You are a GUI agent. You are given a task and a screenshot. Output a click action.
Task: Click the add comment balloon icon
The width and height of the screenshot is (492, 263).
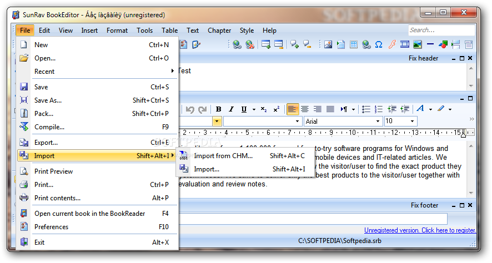click(294, 44)
